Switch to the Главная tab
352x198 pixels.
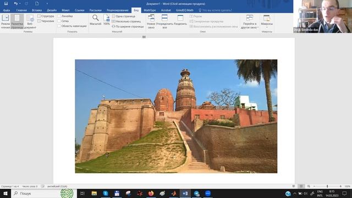click(x=21, y=10)
